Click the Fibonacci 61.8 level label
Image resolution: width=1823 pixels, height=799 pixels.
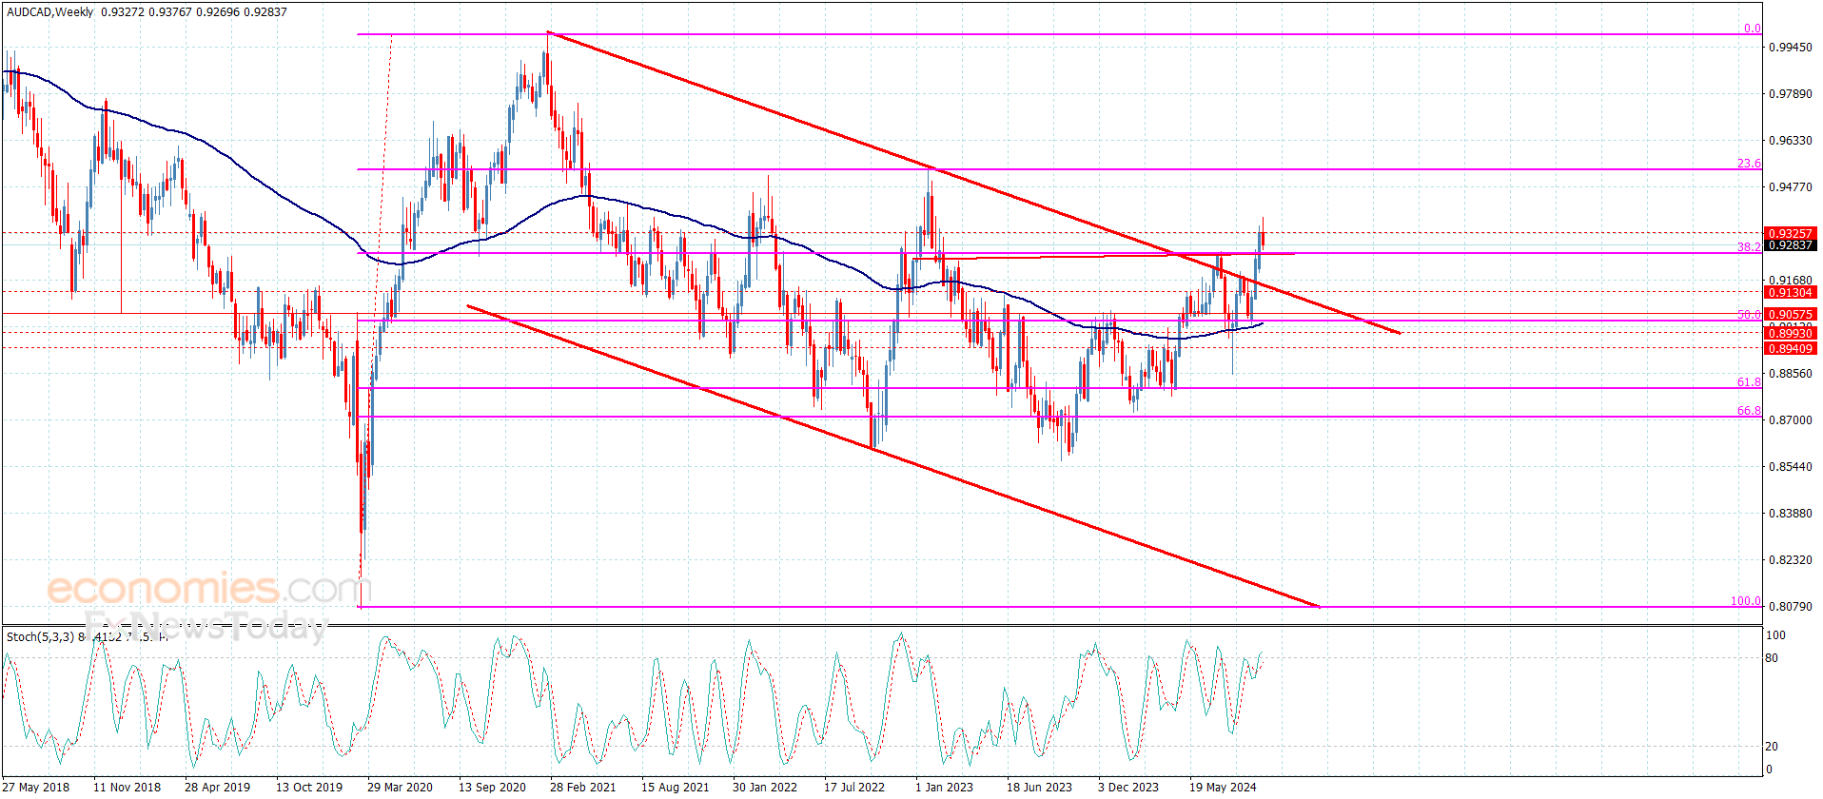pyautogui.click(x=1749, y=382)
